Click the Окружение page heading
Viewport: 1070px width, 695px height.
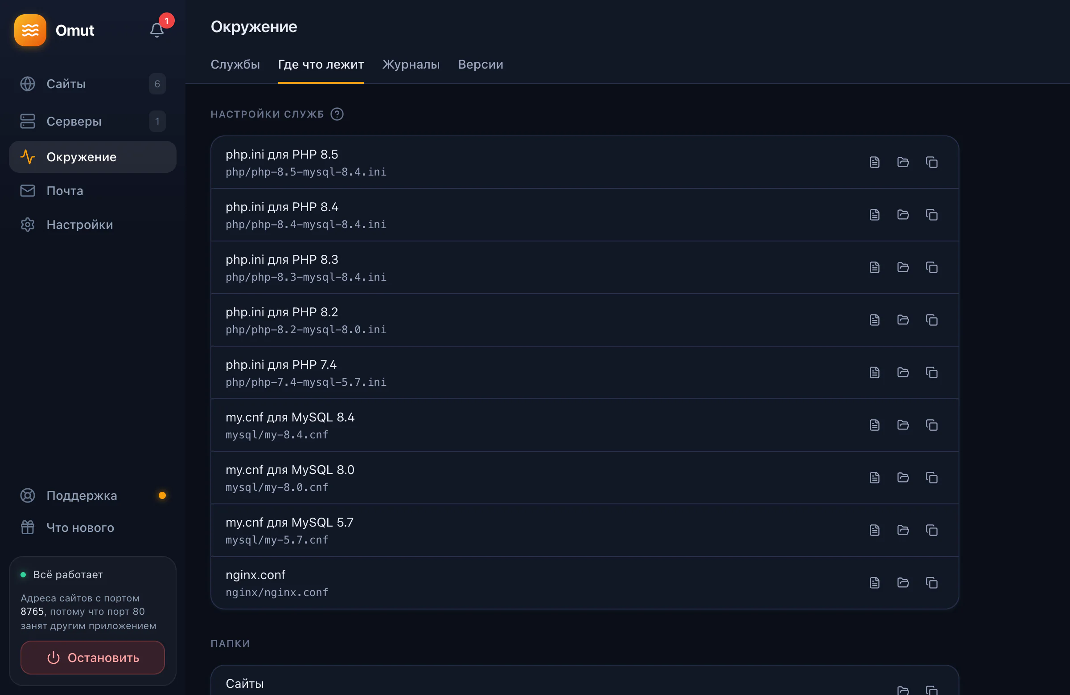[x=254, y=27]
